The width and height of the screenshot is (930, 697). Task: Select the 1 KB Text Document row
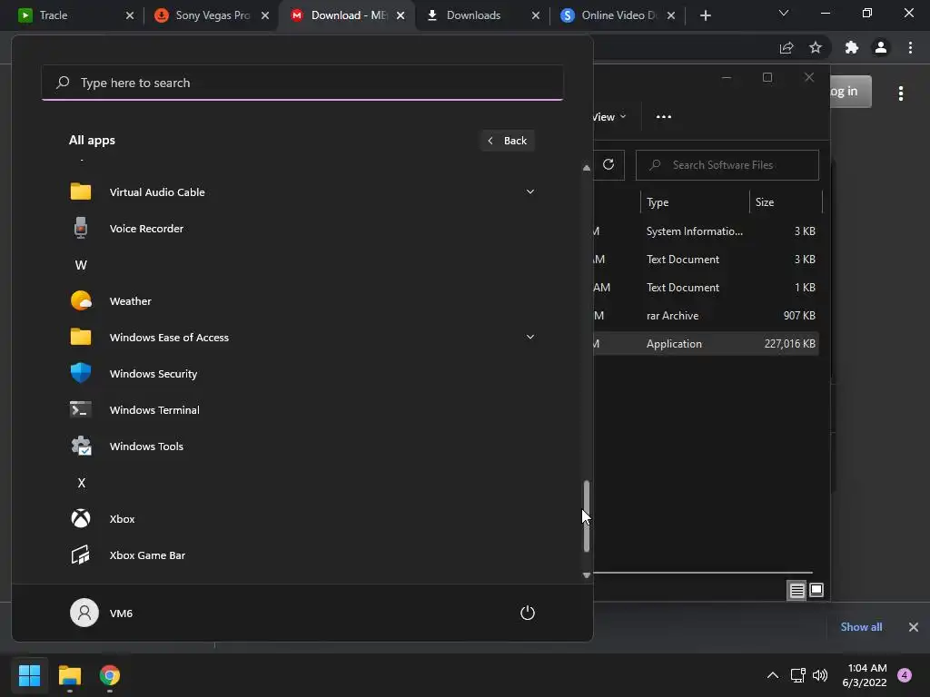tap(707, 288)
